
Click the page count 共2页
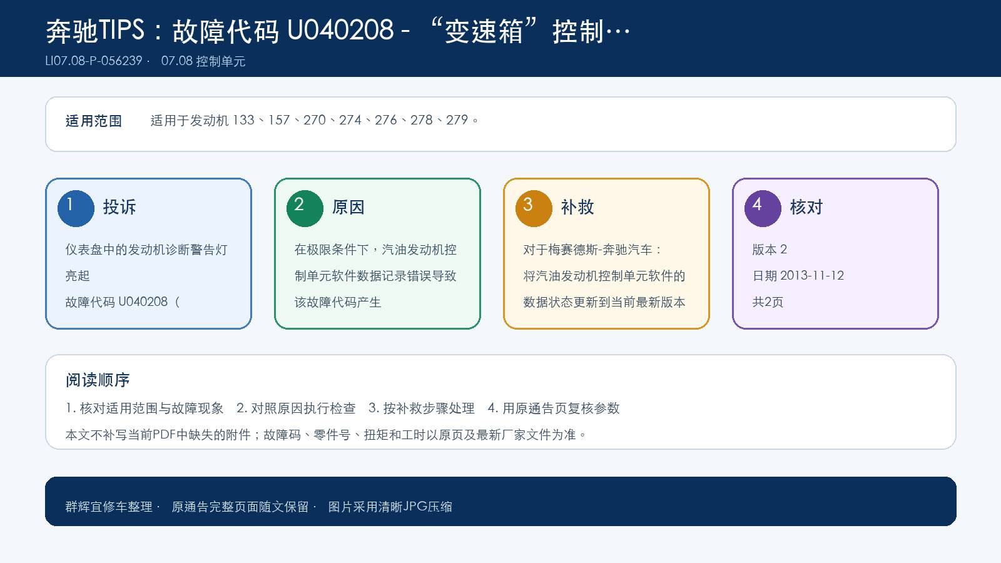768,302
